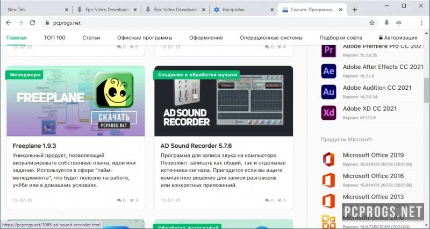Image resolution: width=430 pixels, height=229 pixels.
Task: Open Microsoft Office 2013 link
Action: [373, 197]
